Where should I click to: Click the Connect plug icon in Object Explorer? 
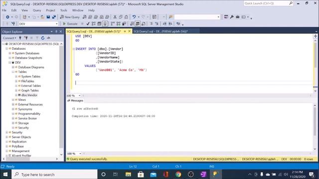coord(20,38)
